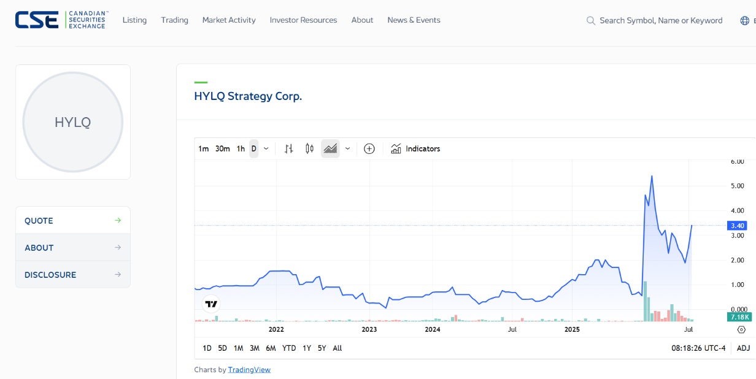This screenshot has height=379, width=756.
Task: Click the globe language icon
Action: pos(744,21)
